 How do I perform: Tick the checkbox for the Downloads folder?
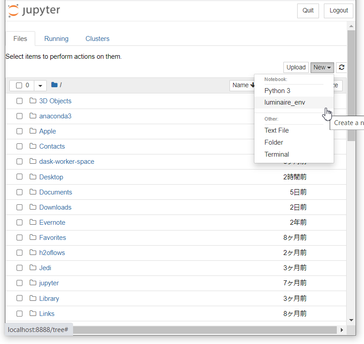point(20,207)
